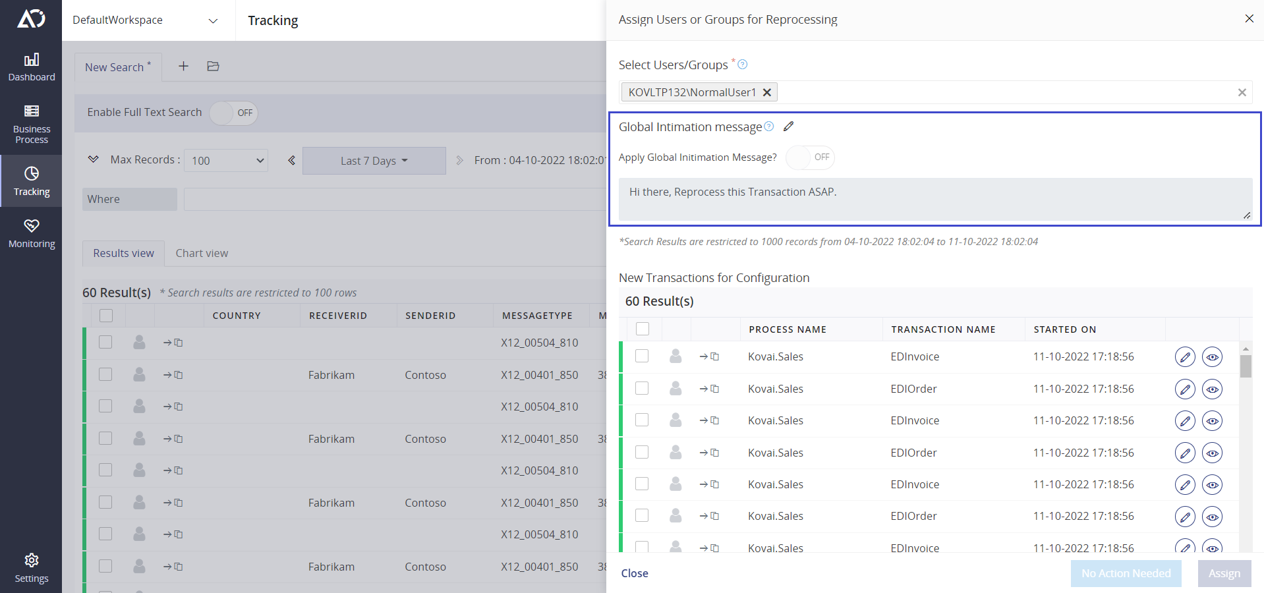The image size is (1264, 593).
Task: Sort by STARTED ON column header
Action: pos(1065,329)
